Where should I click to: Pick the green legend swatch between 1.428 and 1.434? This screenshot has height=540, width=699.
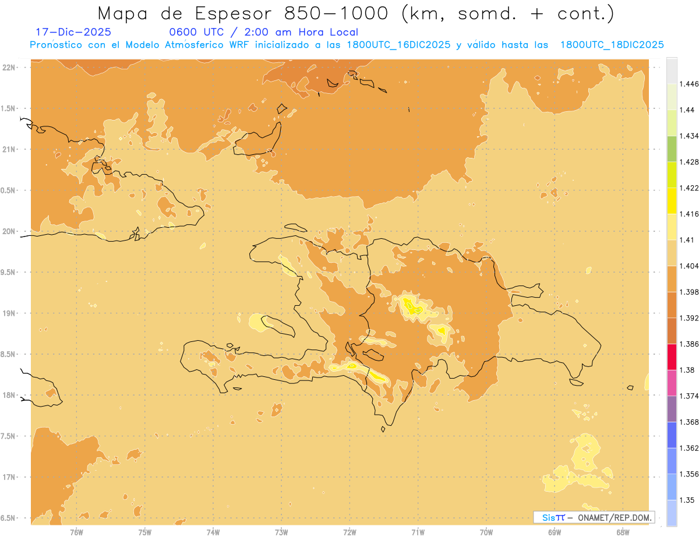coord(672,149)
